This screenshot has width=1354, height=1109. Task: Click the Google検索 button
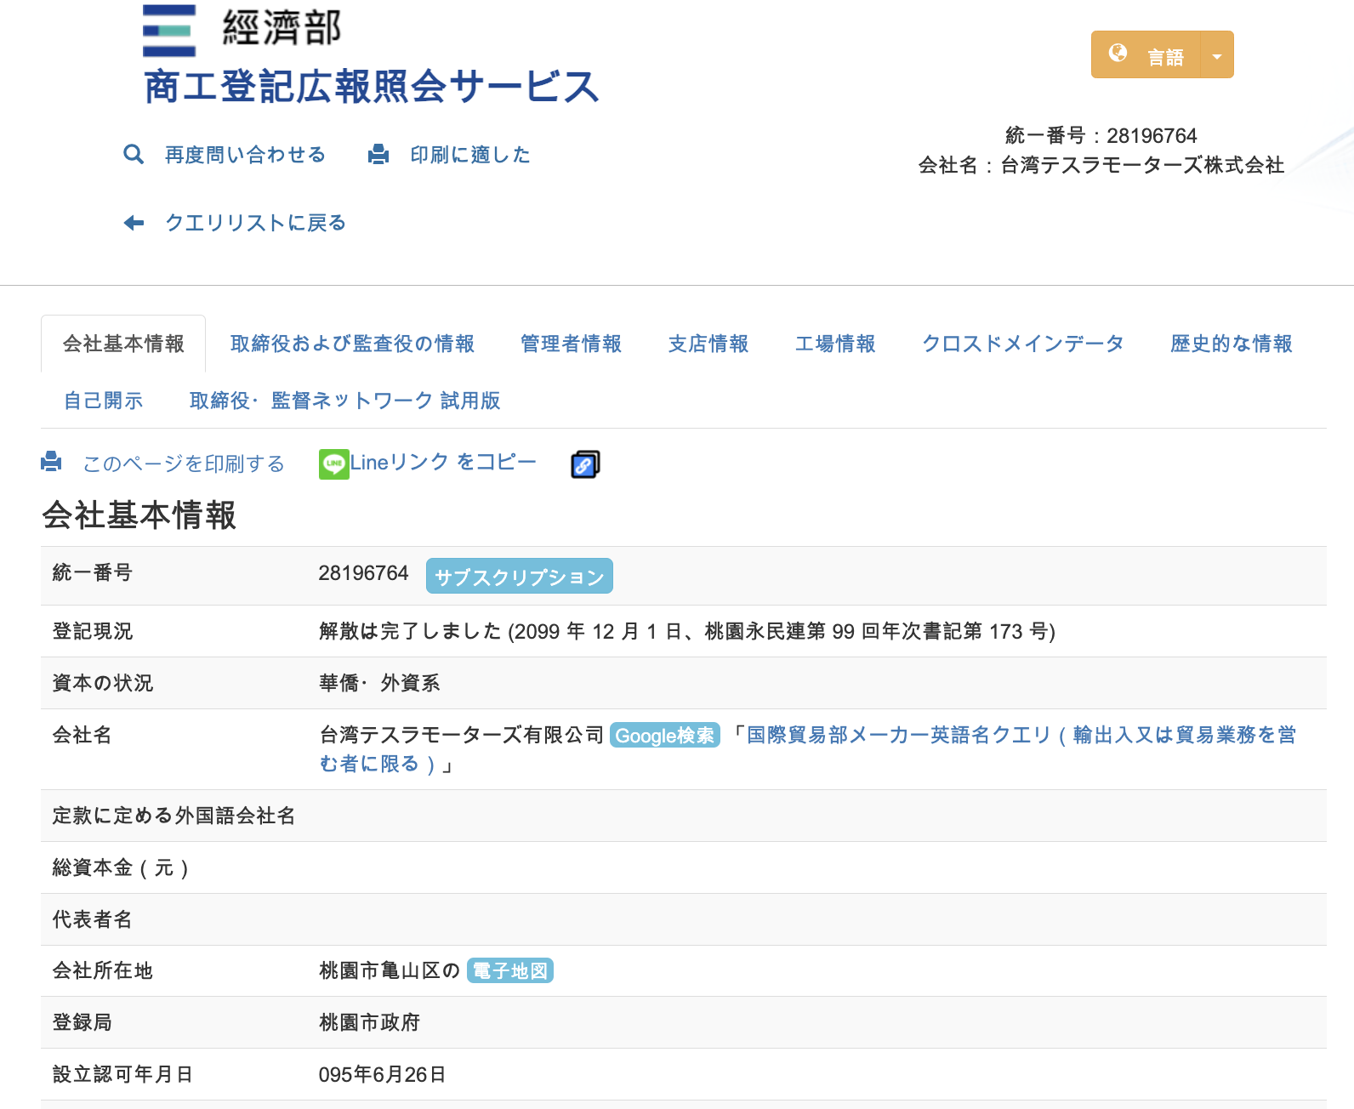(665, 735)
